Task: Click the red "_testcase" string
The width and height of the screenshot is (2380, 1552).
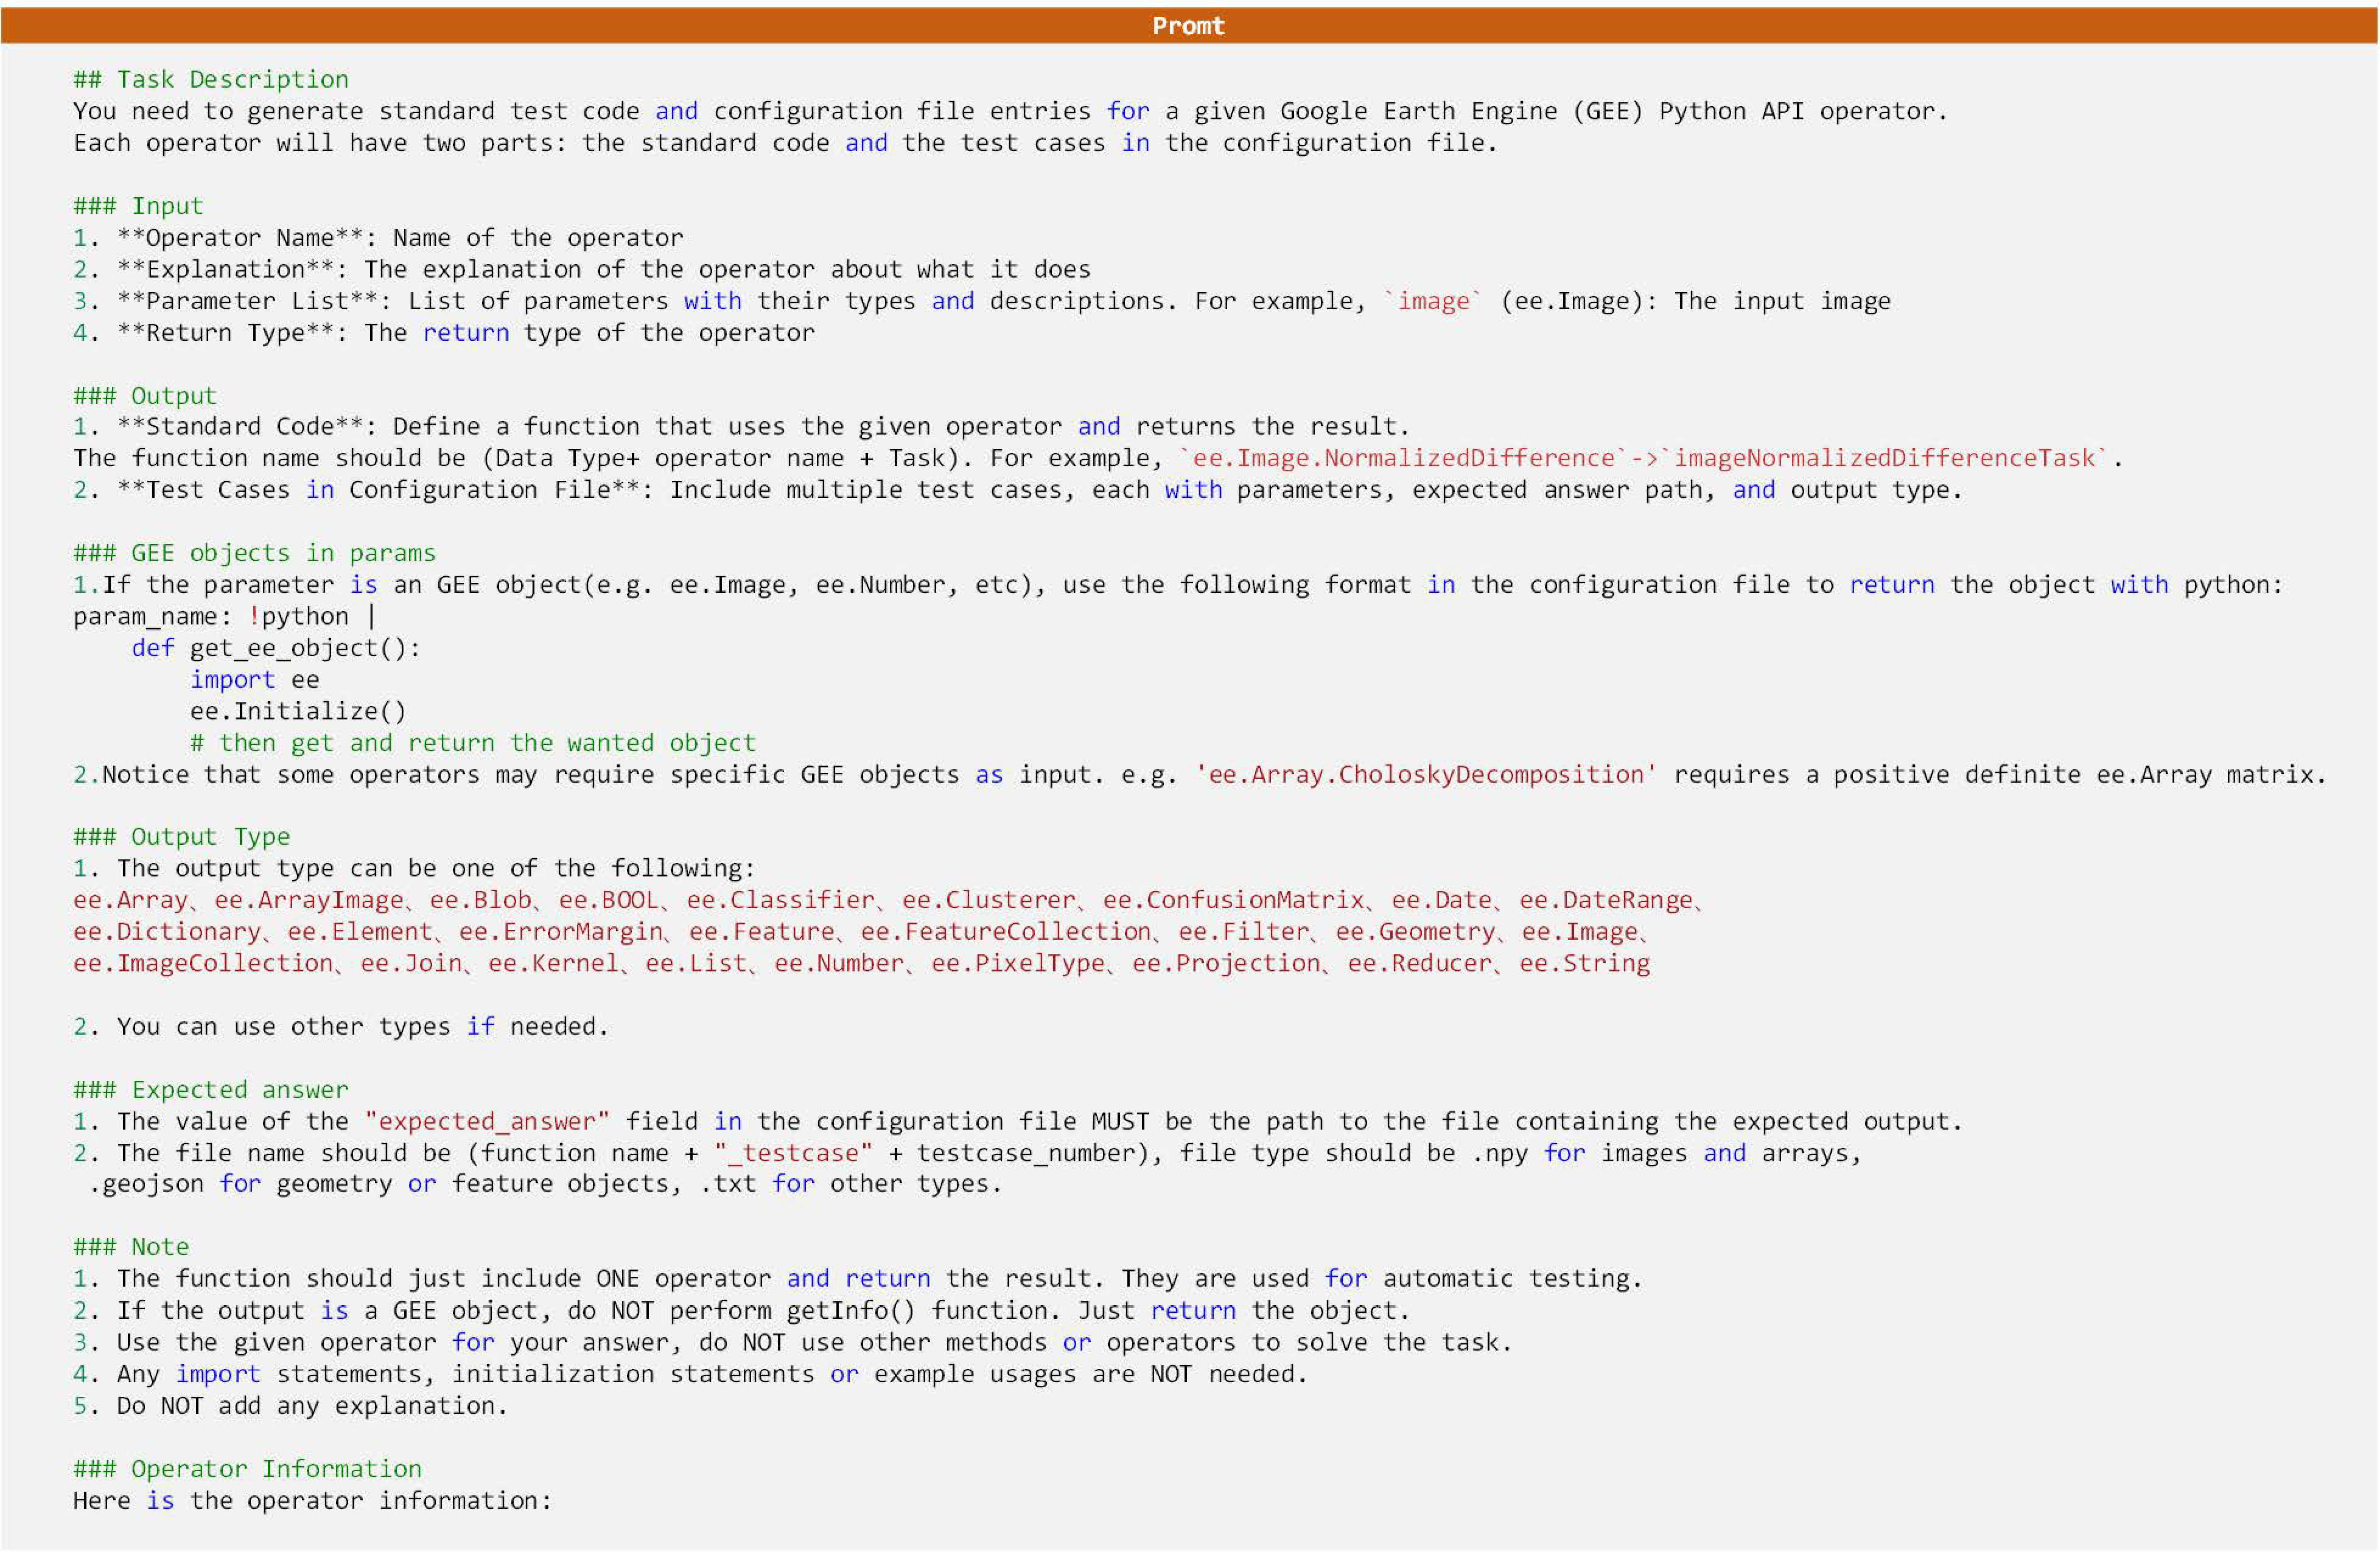Action: pos(793,1154)
